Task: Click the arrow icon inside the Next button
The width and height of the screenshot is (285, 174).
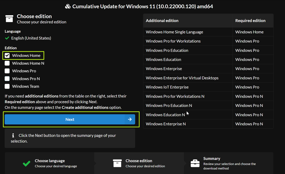Action: click(130, 119)
